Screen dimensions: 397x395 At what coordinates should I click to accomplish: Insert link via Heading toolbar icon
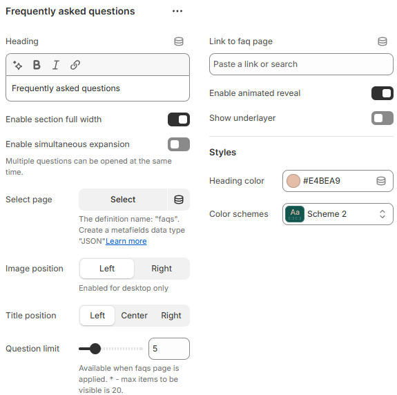(x=75, y=65)
